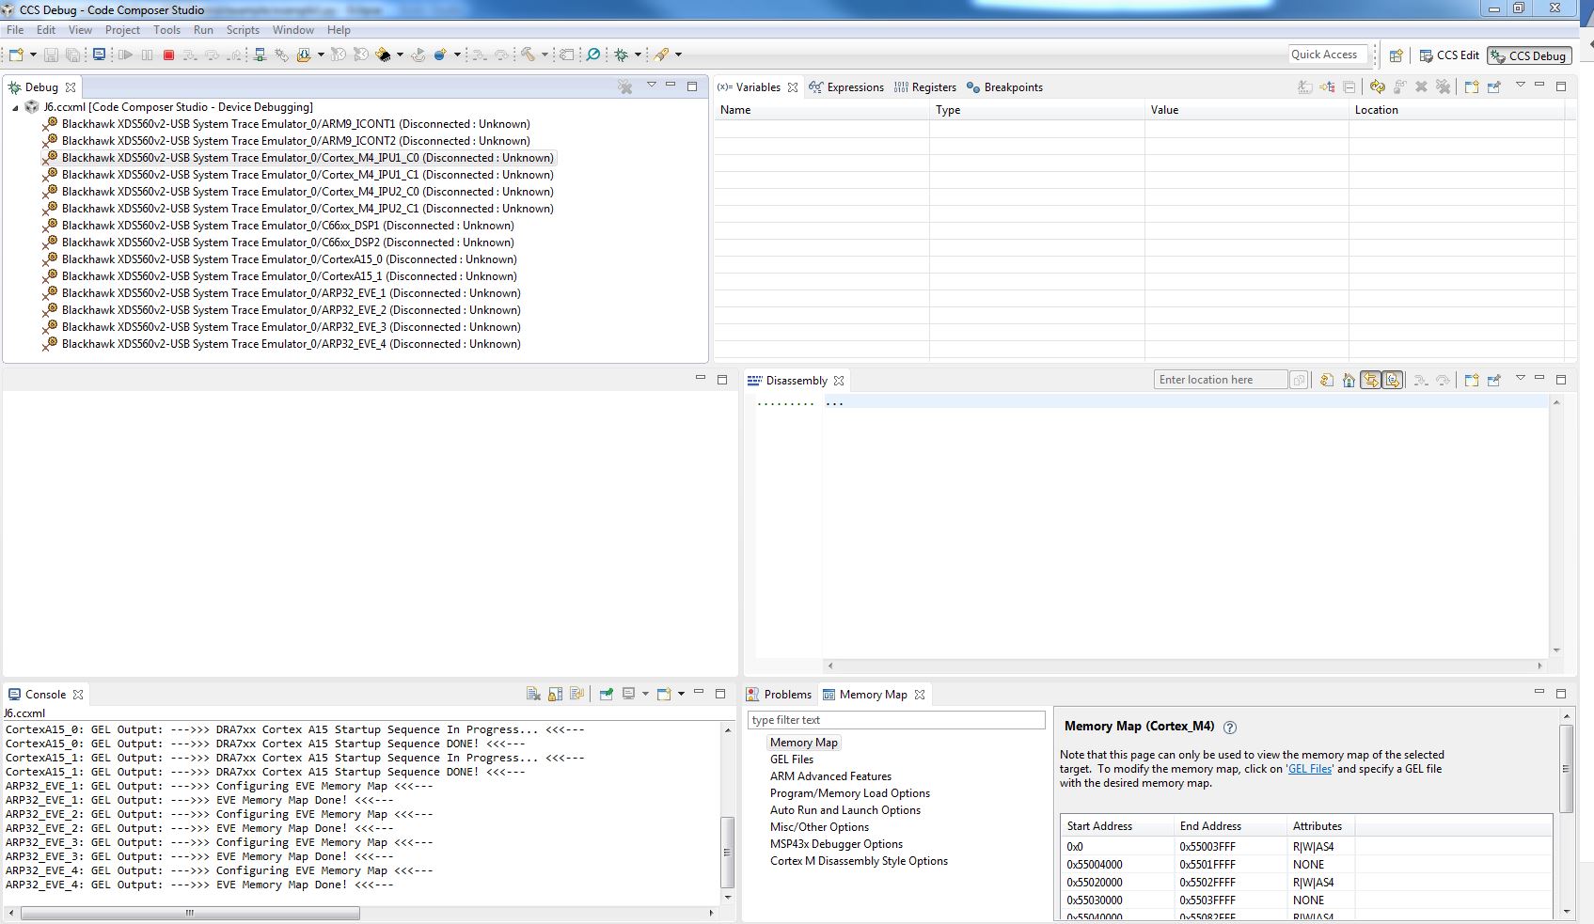
Task: Follow the 'GEL Files' hyperlink
Action: tap(1310, 769)
